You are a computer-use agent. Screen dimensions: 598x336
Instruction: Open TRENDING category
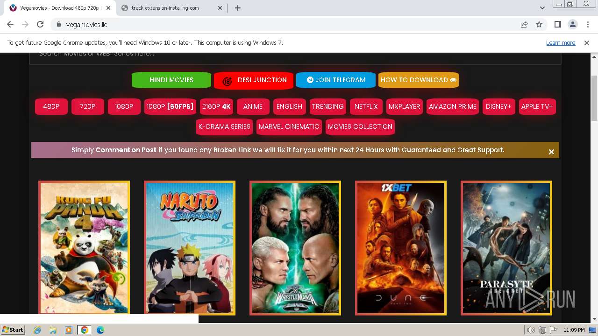click(328, 106)
